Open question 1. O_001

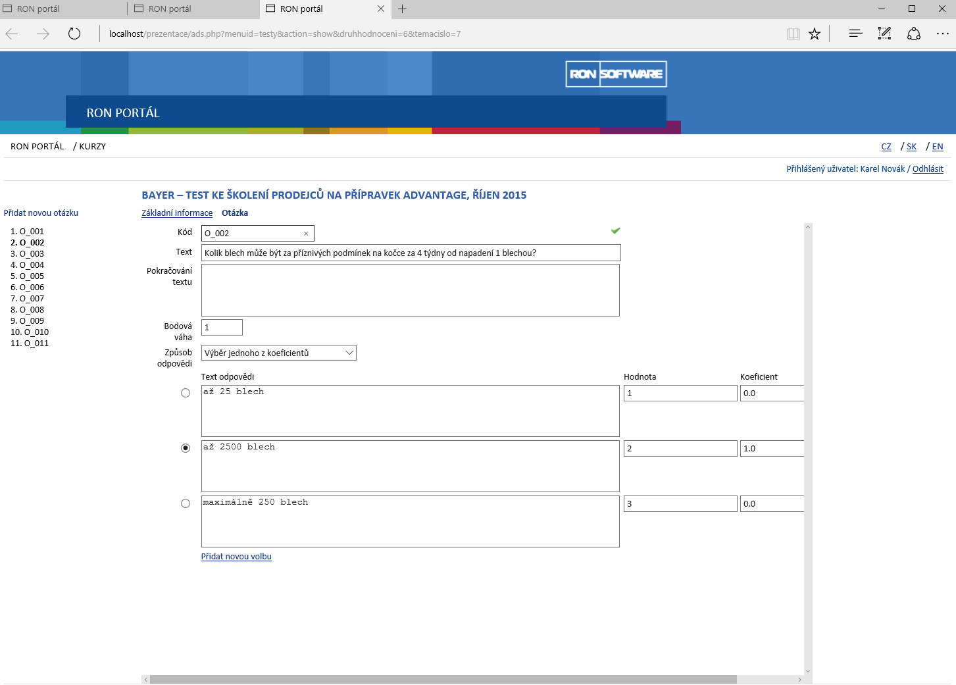click(27, 232)
